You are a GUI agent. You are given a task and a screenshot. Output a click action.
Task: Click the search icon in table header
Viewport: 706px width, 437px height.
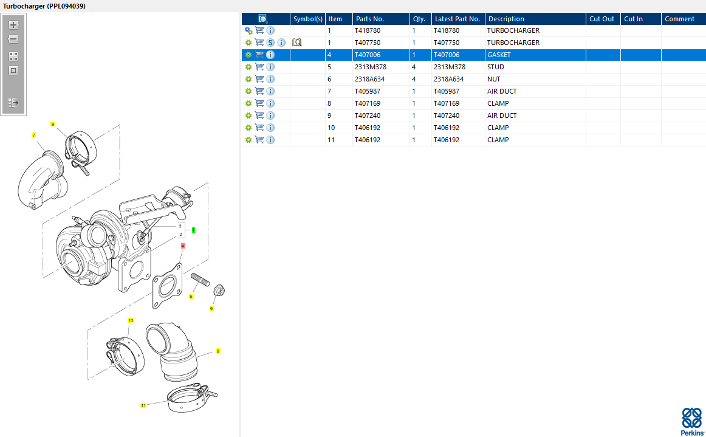pos(263,18)
